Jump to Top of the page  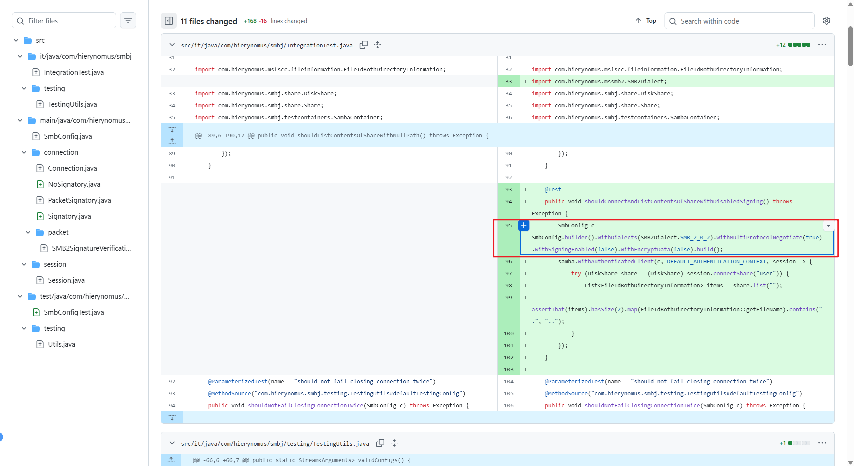tap(646, 21)
